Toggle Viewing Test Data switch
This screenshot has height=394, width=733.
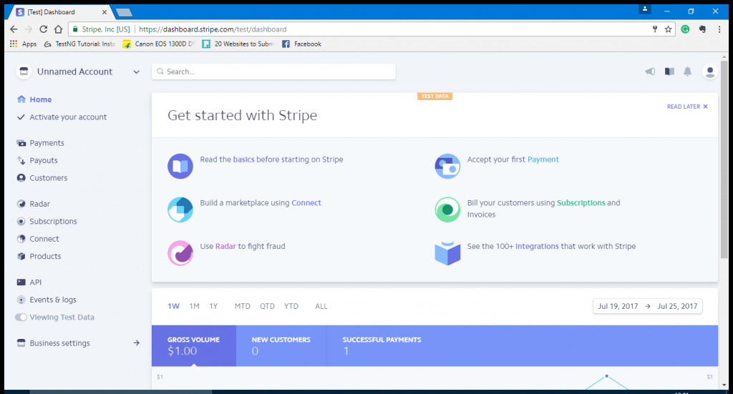coord(21,317)
